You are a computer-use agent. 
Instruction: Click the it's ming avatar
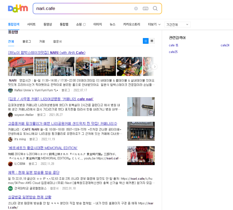(10, 139)
